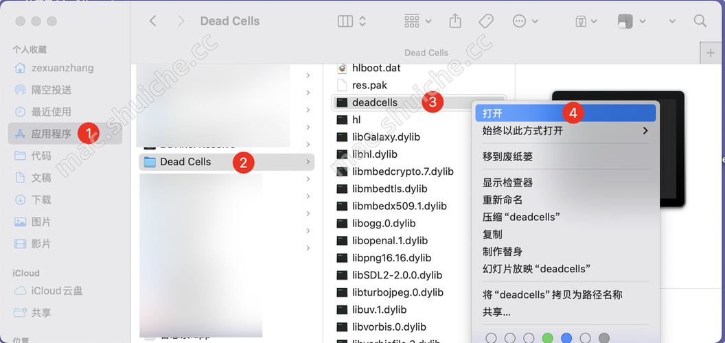Choose 复制 in the context menu

[x=565, y=235]
